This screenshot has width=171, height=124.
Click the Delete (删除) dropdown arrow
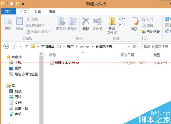[86, 31]
